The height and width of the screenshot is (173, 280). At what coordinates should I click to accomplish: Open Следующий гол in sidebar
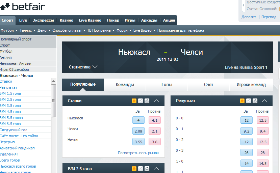[14, 130]
